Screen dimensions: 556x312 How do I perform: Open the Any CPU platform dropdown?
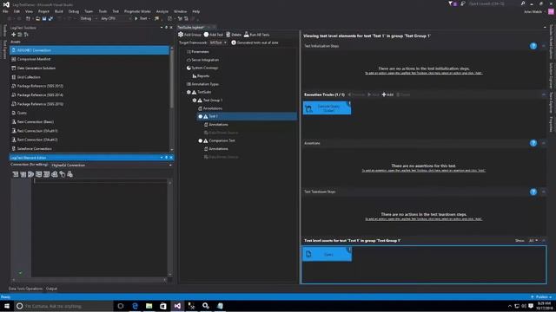[x=116, y=18]
